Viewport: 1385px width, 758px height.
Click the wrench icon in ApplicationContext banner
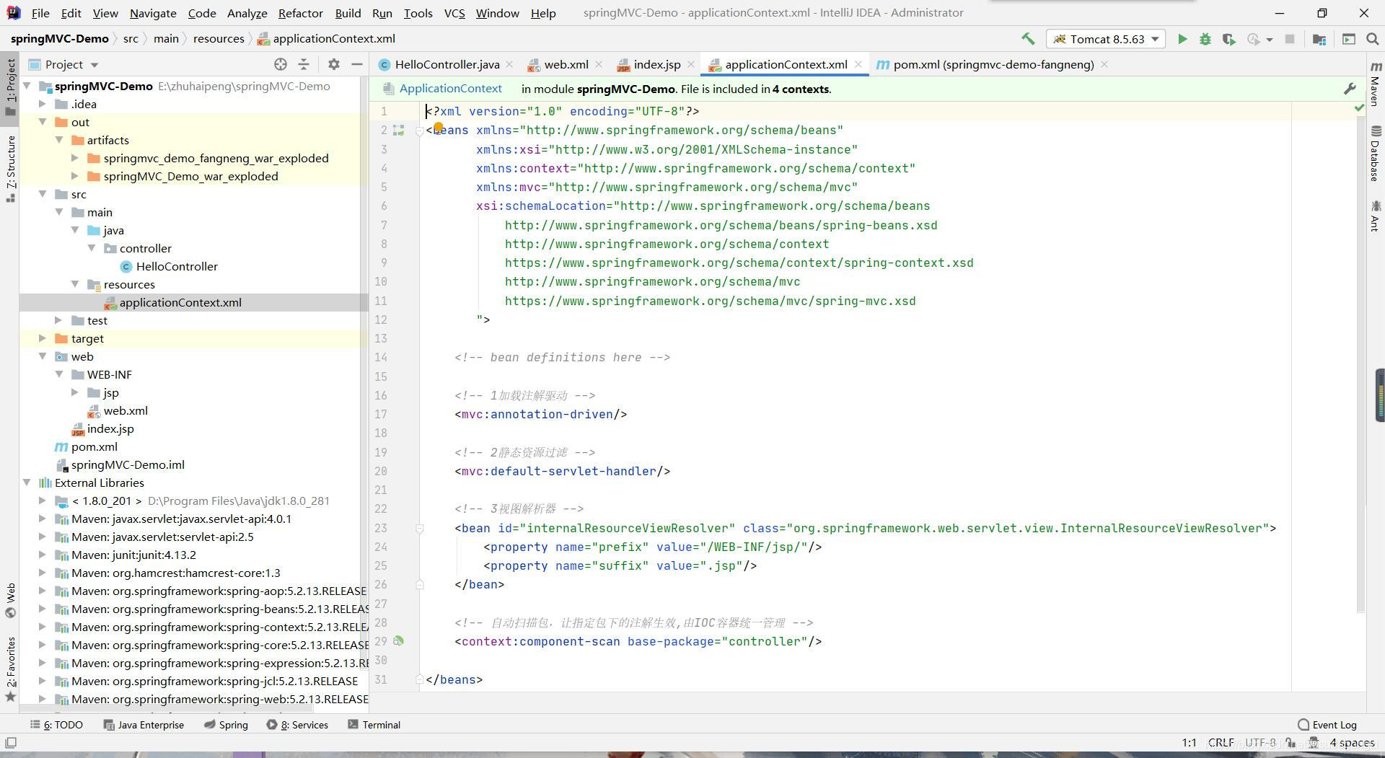1349,89
